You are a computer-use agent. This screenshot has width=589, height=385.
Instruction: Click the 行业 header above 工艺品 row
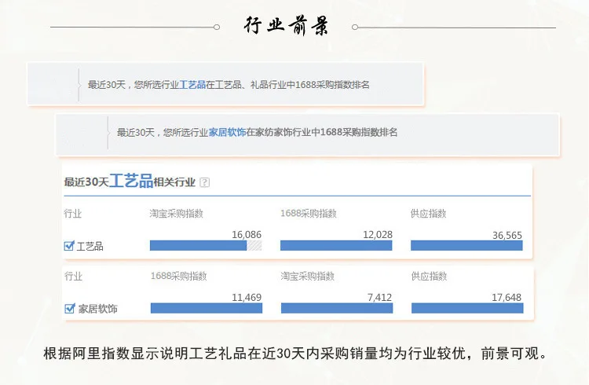(x=72, y=214)
